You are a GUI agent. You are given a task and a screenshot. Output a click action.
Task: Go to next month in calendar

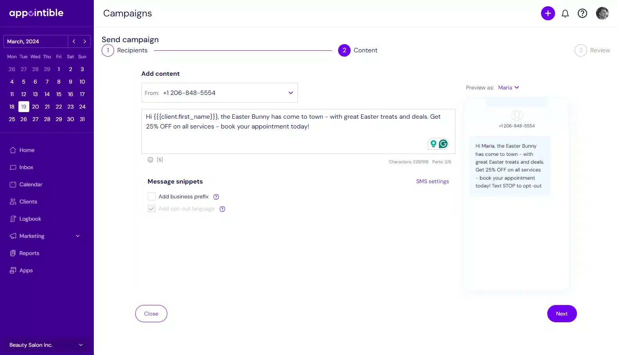(x=85, y=41)
